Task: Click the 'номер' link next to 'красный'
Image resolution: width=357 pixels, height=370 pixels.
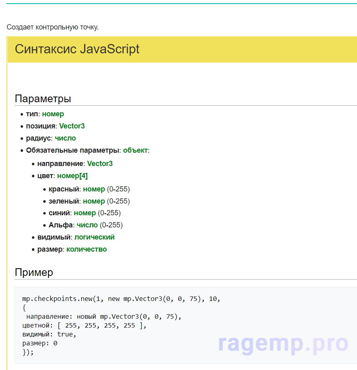Action: [94, 189]
